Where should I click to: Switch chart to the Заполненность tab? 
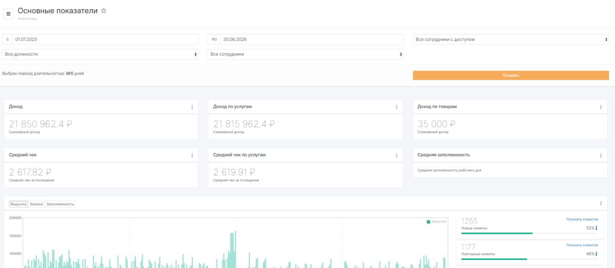60,204
